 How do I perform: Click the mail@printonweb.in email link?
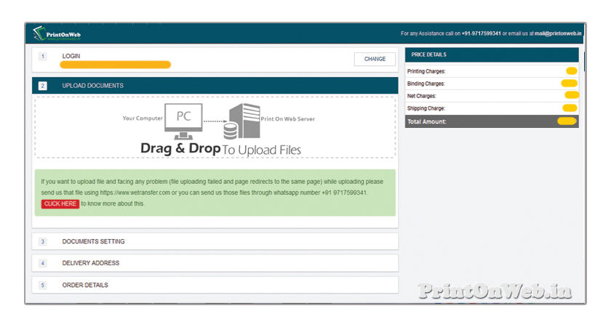click(558, 33)
